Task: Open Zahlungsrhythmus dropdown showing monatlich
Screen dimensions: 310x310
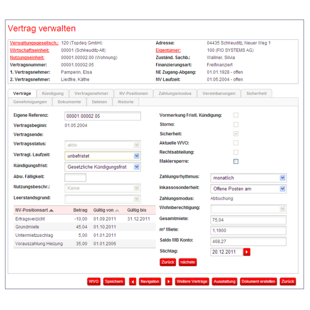Action: (x=282, y=178)
